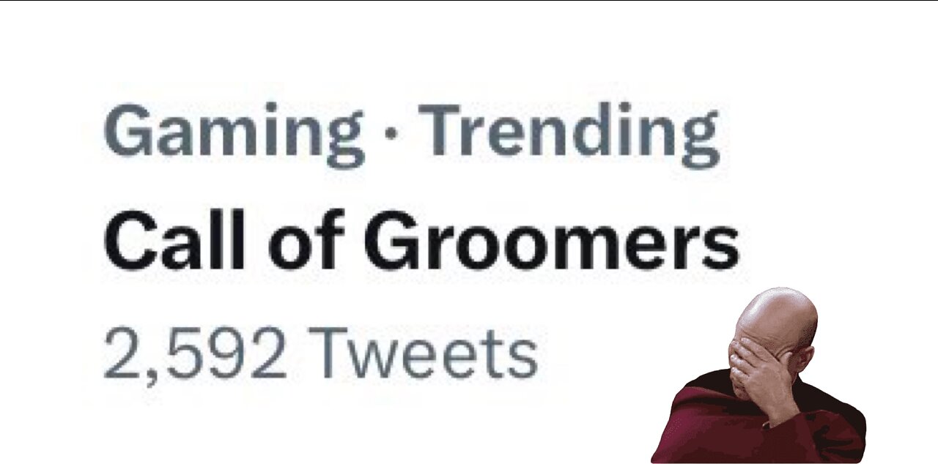Click the word "Tweets"
Viewport: 938px width, 464px height.
tap(422, 353)
